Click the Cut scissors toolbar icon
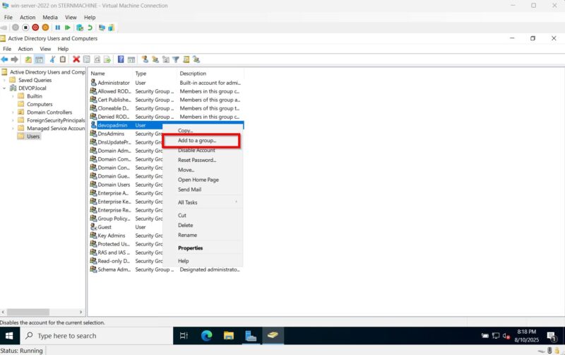The height and width of the screenshot is (355, 565). 52,59
